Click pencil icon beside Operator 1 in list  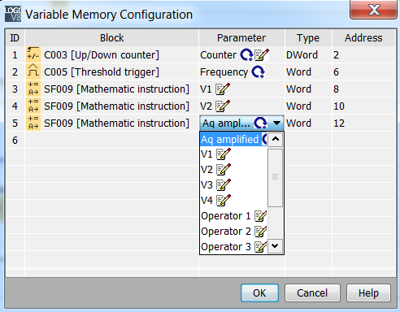click(261, 216)
